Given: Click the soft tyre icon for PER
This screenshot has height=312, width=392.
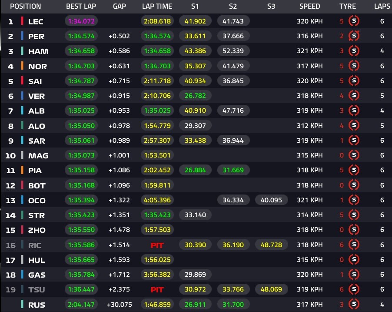Looking at the screenshot, I should 354,36.
